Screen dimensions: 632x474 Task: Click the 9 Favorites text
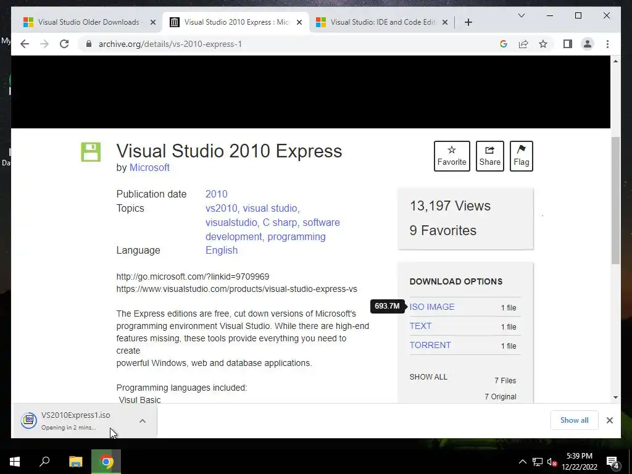[443, 231]
